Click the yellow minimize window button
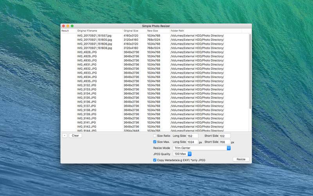The width and height of the screenshot is (313, 196). point(68,26)
